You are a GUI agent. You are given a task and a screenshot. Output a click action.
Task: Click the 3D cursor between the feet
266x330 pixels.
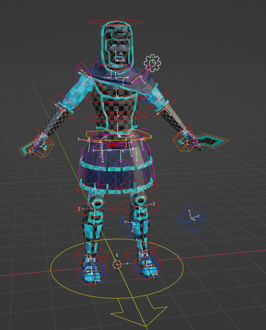[x=117, y=265]
